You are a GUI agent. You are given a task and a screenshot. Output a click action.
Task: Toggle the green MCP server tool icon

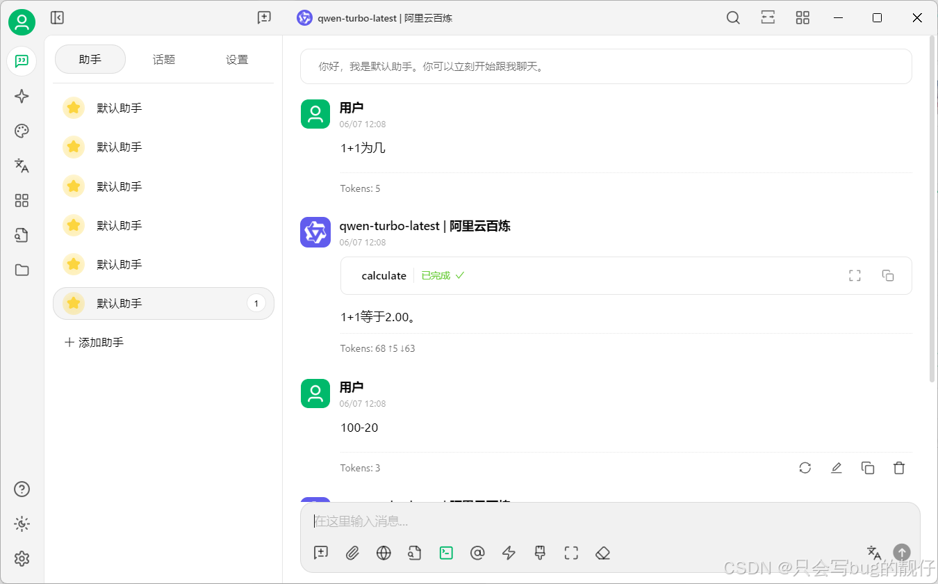[x=446, y=553]
